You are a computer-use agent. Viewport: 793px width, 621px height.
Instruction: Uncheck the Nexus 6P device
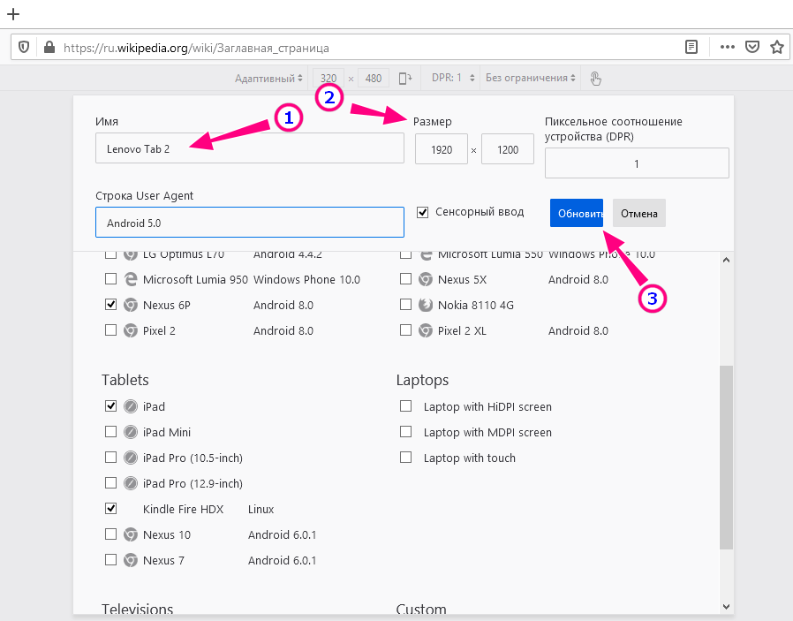pyautogui.click(x=110, y=305)
